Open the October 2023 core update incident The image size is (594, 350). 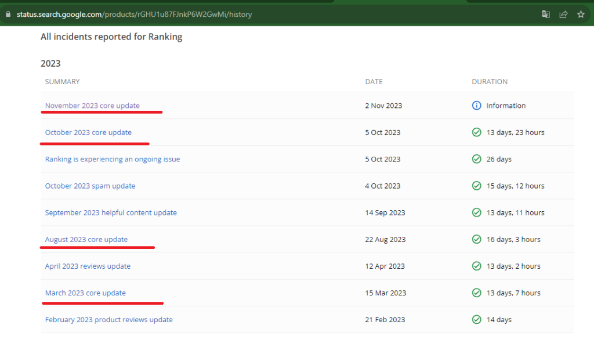pyautogui.click(x=88, y=132)
